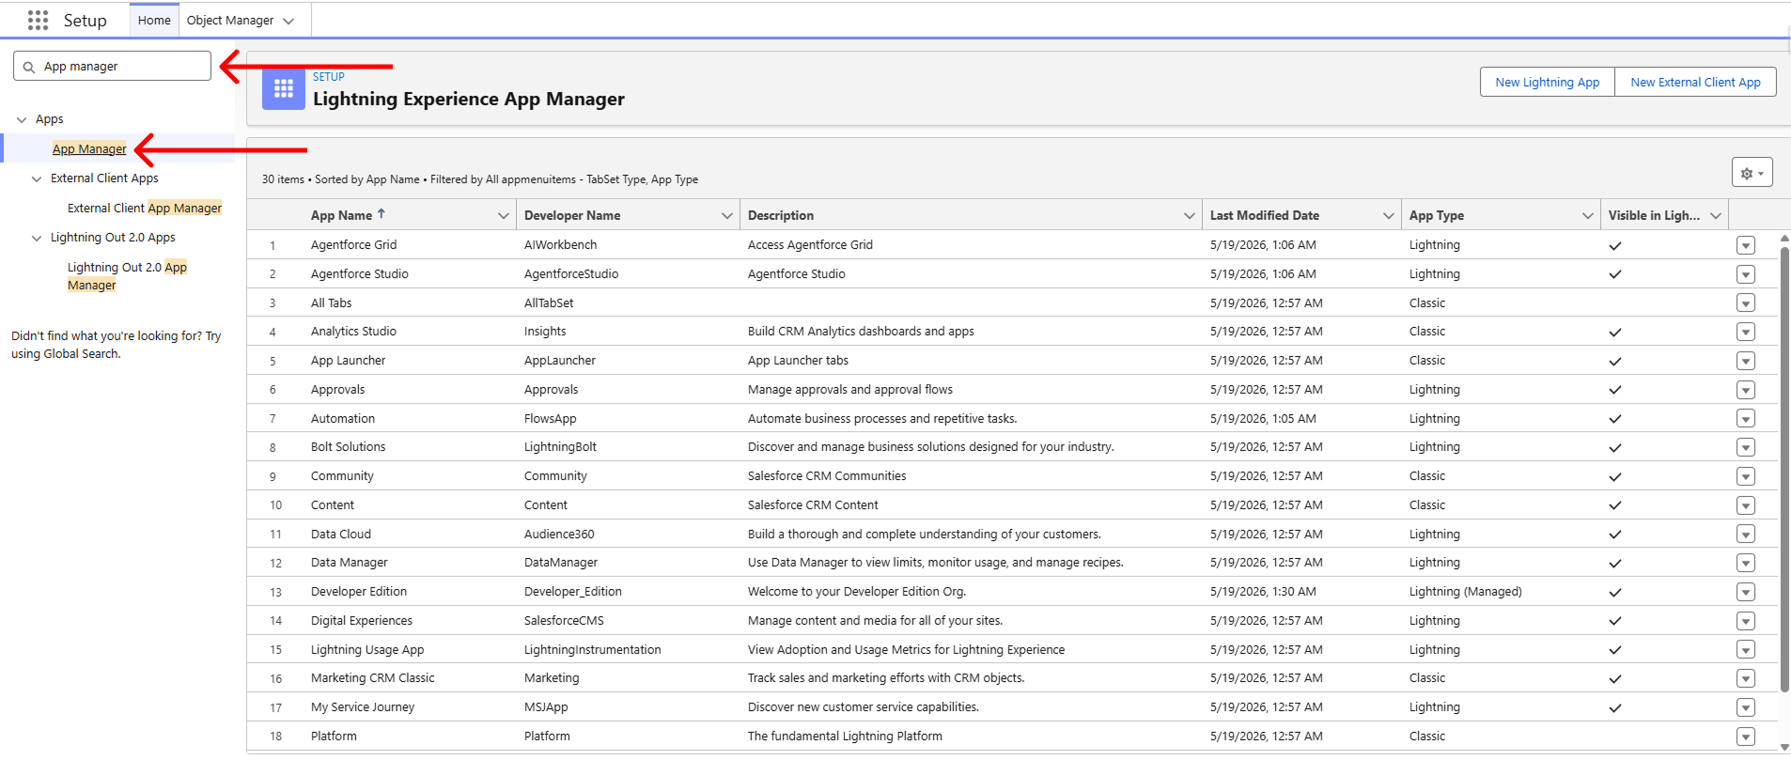This screenshot has height=760, width=1791.
Task: Open row actions for My Service Journey
Action: (x=1746, y=707)
